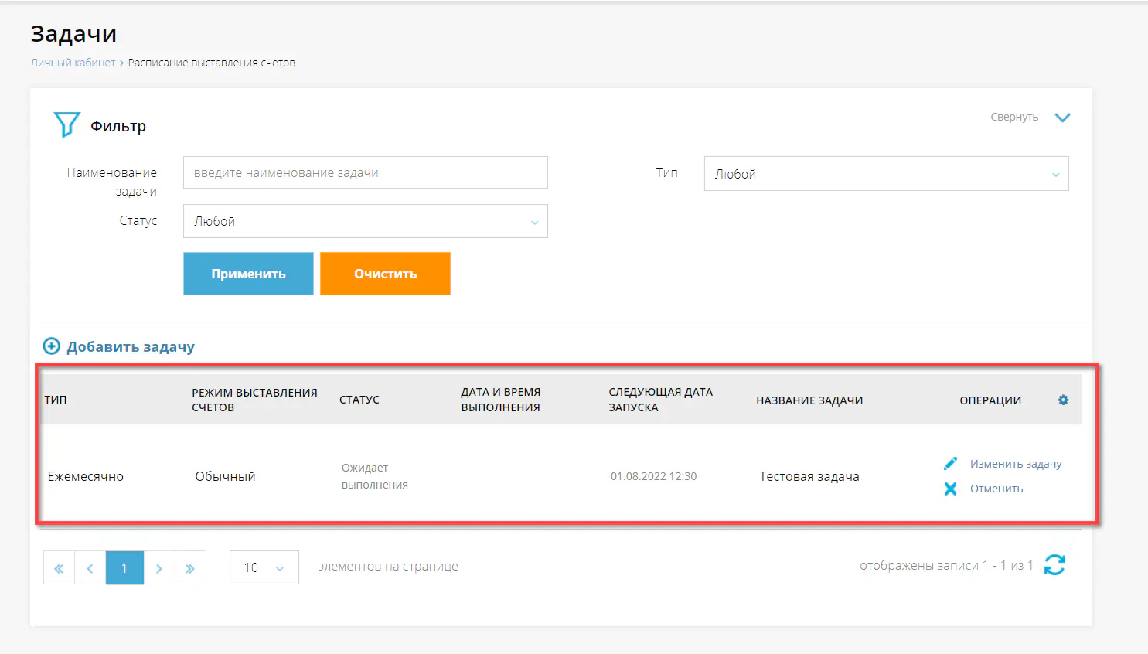
Task: Open the Тип dropdown
Action: 886,174
